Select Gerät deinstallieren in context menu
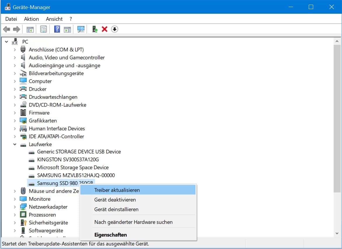Viewport: 342px width, 249px height. click(116, 210)
